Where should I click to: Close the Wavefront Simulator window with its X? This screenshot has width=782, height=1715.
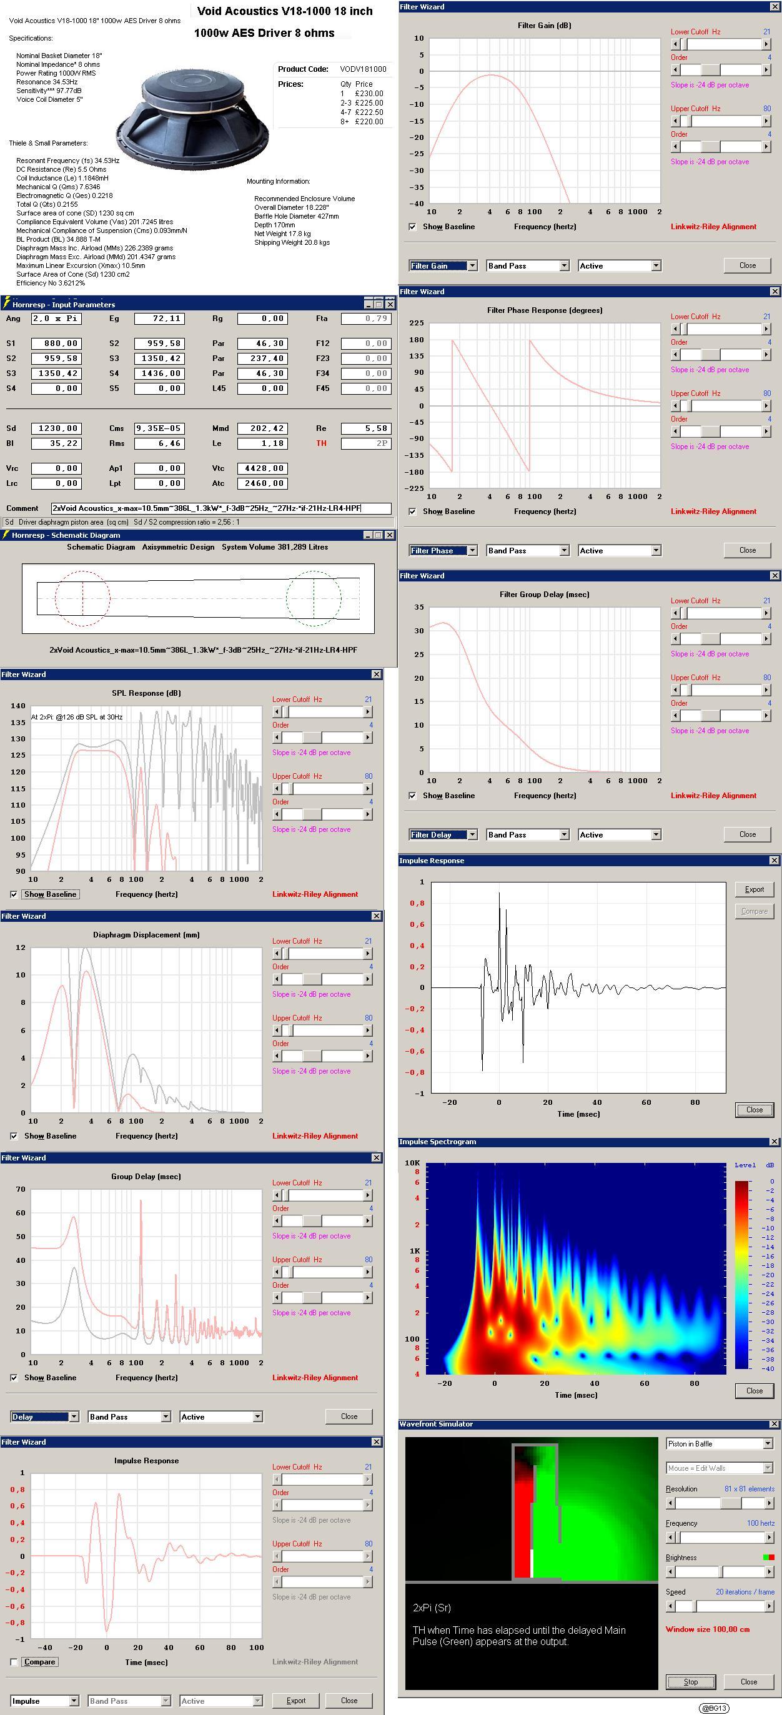[774, 1424]
